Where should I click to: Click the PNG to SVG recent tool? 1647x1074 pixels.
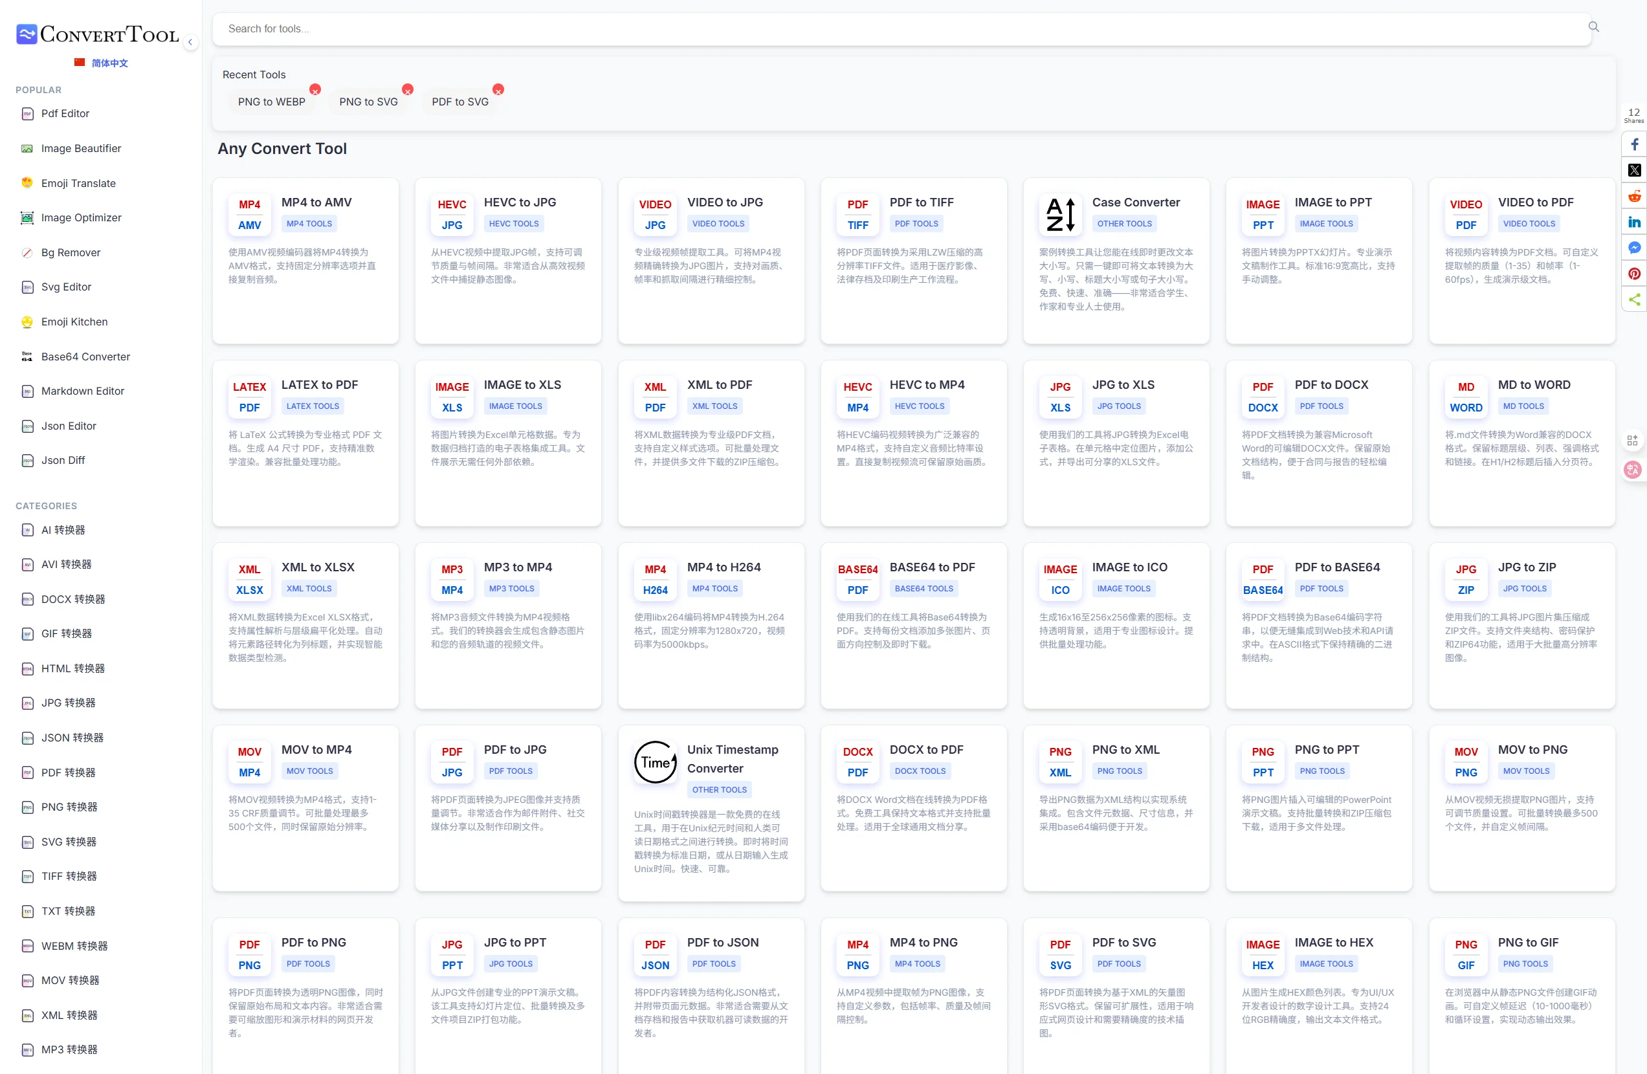(368, 102)
